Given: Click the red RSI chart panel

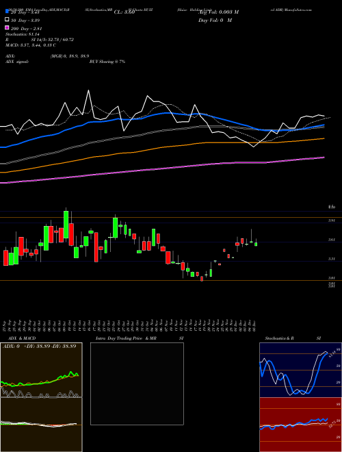Looking at the screenshot, I should click(300, 425).
